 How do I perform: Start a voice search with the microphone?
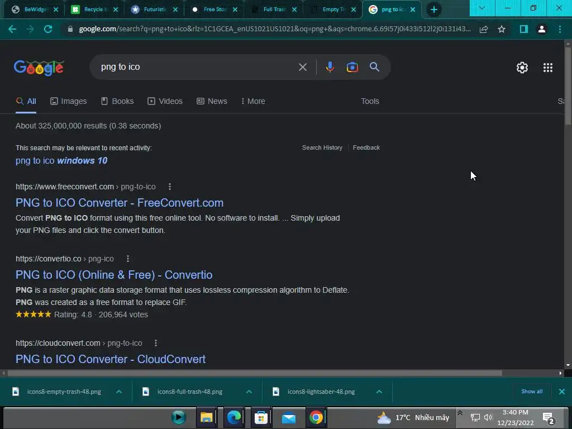[330, 67]
